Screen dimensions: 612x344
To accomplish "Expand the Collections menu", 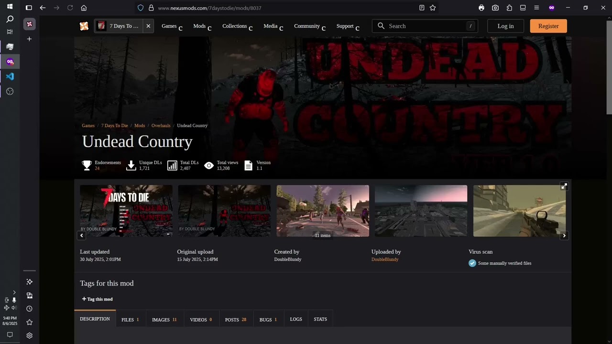I will (237, 26).
